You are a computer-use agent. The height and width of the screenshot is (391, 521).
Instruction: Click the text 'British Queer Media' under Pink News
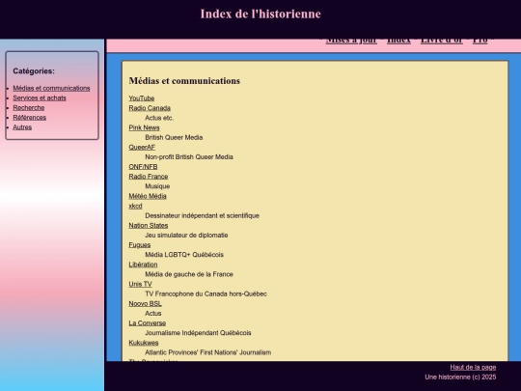tap(174, 137)
